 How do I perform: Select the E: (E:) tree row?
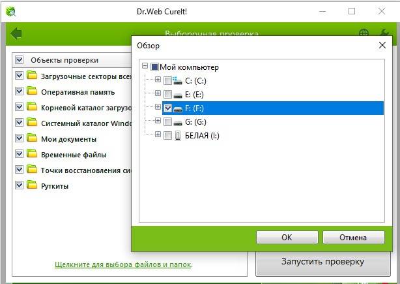(x=194, y=95)
